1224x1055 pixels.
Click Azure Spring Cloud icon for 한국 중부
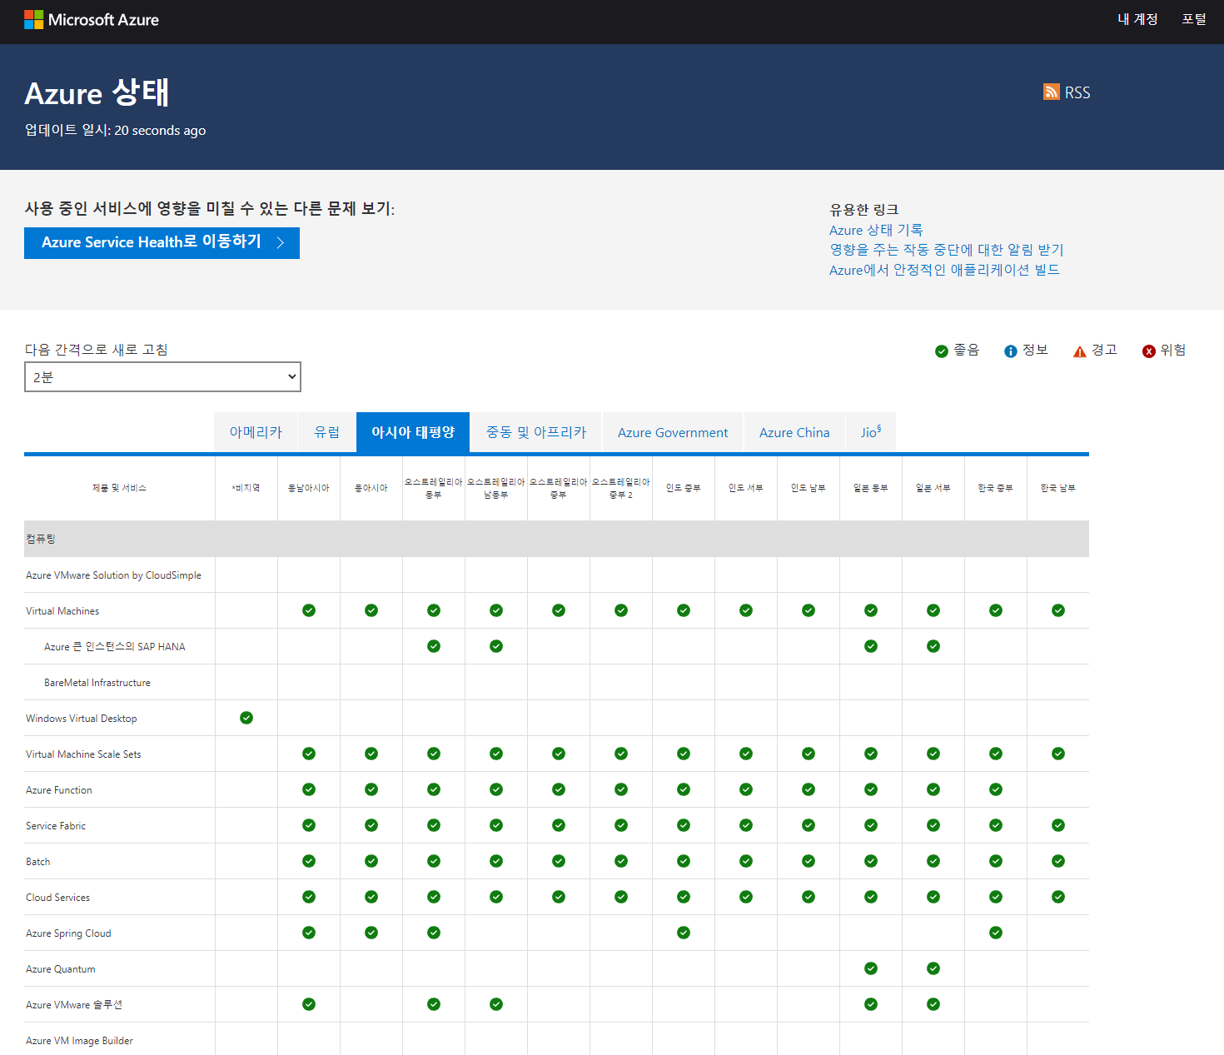(996, 933)
